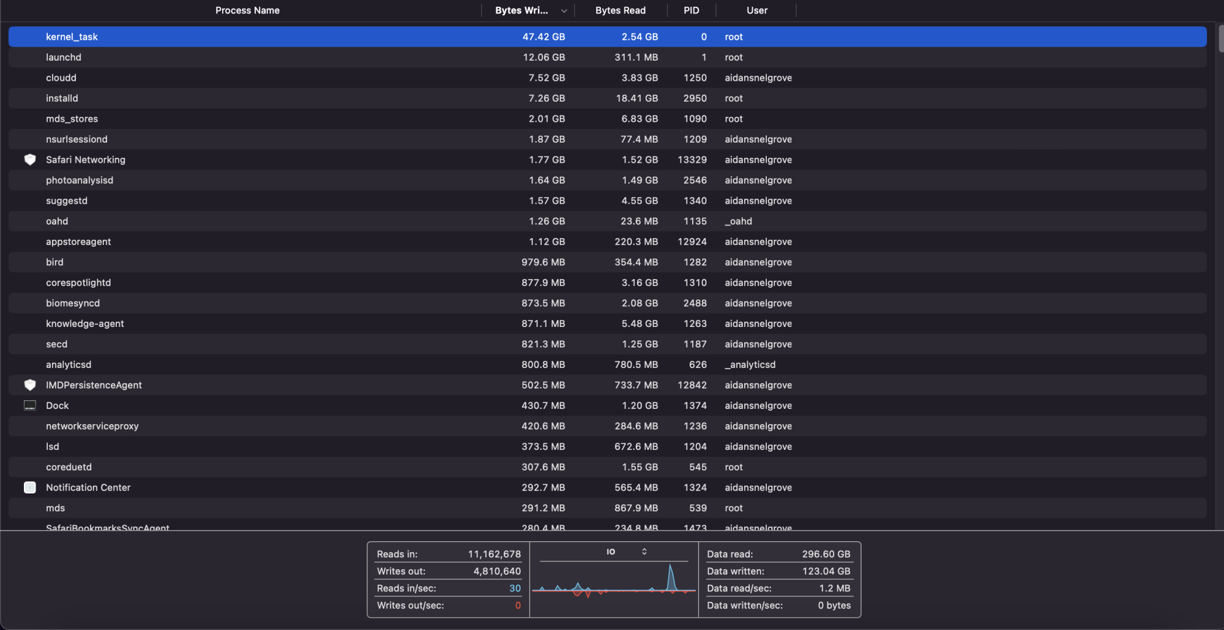The image size is (1224, 630).
Task: Click the Writes out/sec label
Action: (x=411, y=606)
